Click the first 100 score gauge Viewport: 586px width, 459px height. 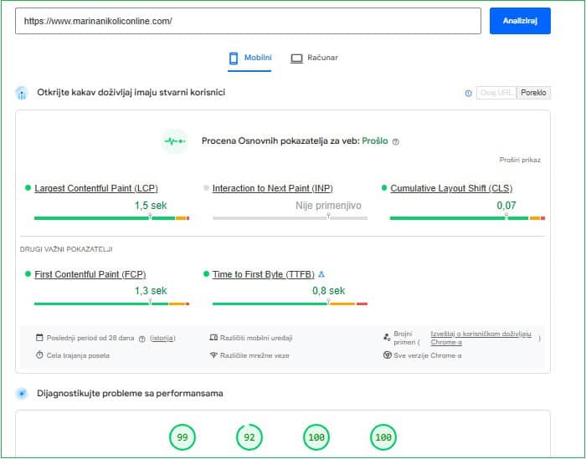(316, 437)
